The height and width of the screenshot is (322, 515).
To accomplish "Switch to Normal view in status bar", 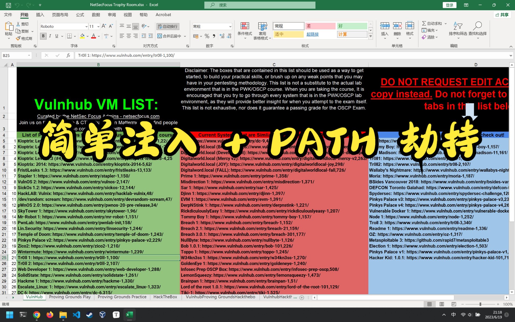I will pyautogui.click(x=429, y=304).
